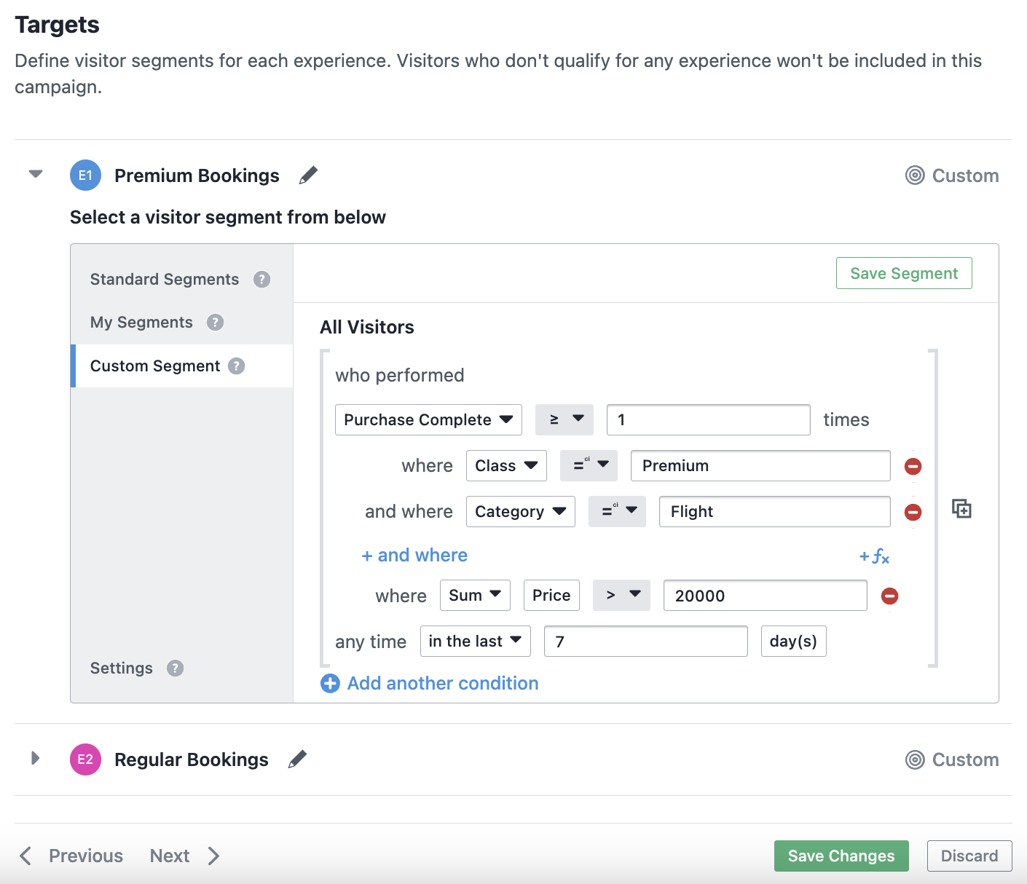Click the right chevron next to Next
This screenshot has height=884, width=1027.
pyautogui.click(x=213, y=856)
